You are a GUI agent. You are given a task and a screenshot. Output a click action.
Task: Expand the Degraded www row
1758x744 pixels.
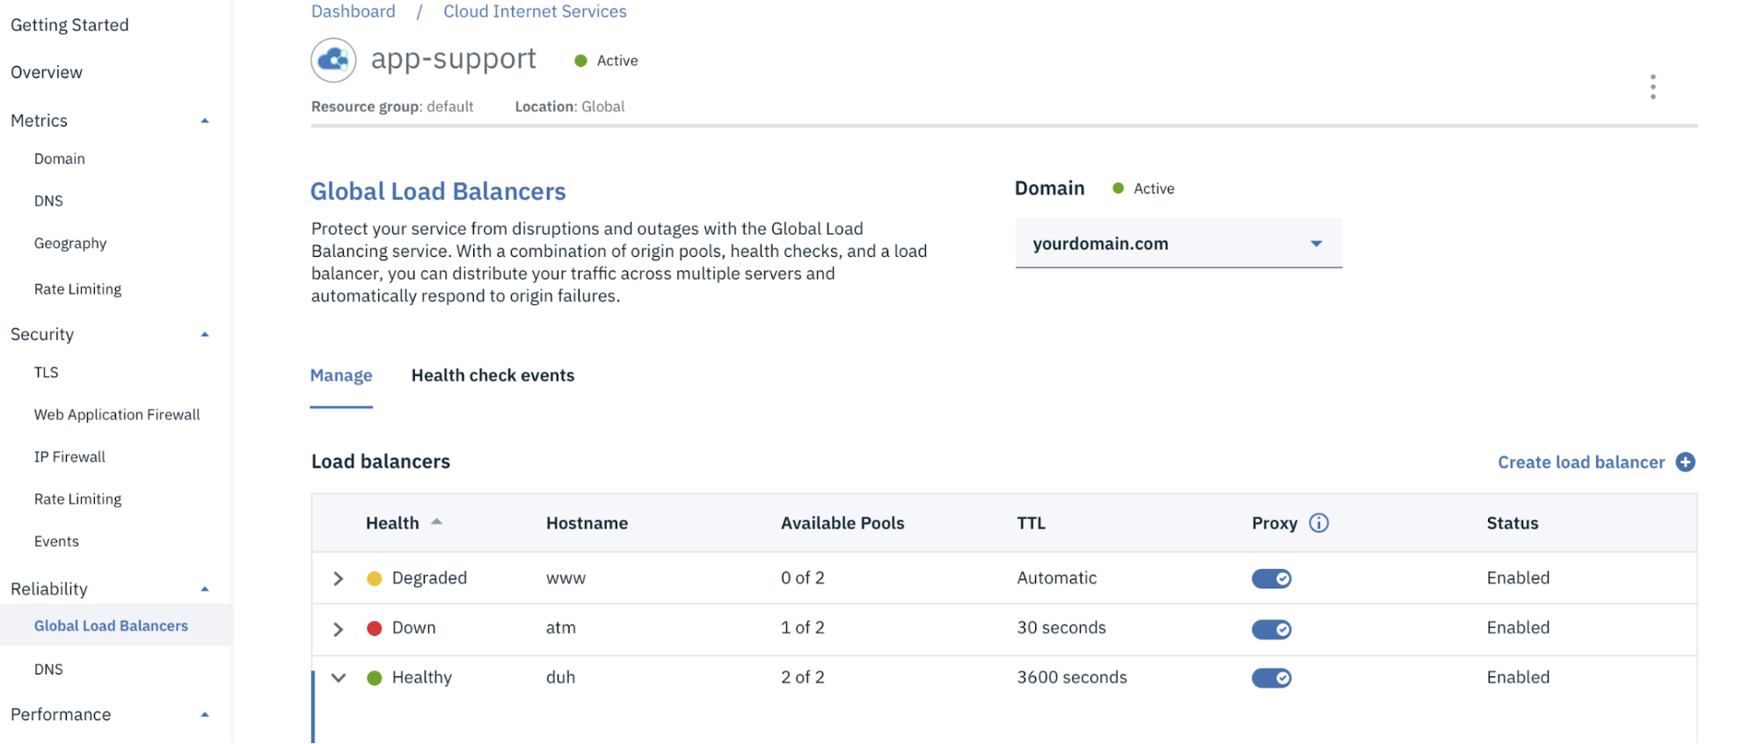pos(339,579)
